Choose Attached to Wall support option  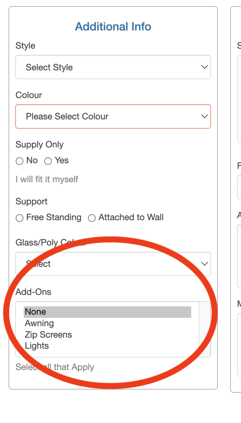pyautogui.click(x=92, y=218)
